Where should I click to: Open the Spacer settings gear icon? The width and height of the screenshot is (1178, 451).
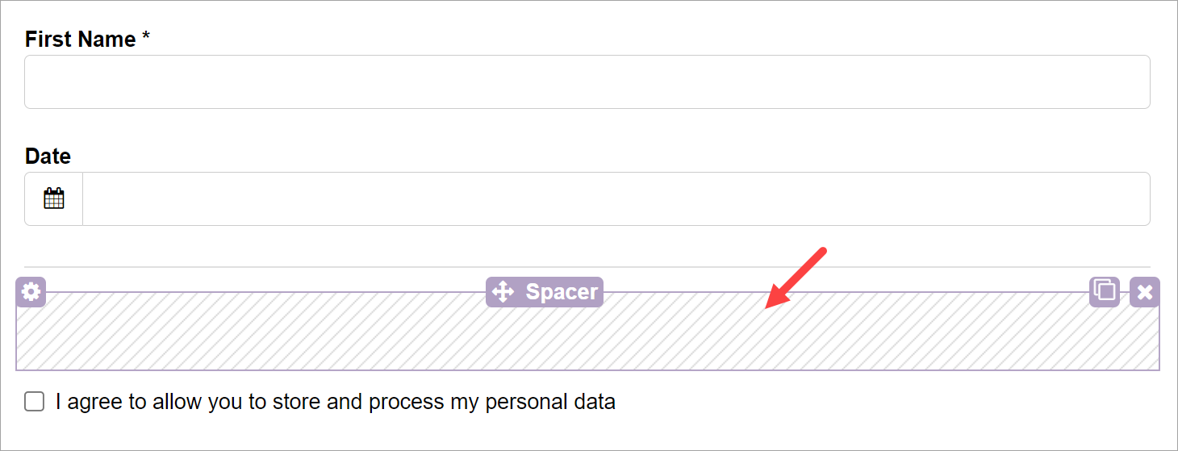[31, 291]
